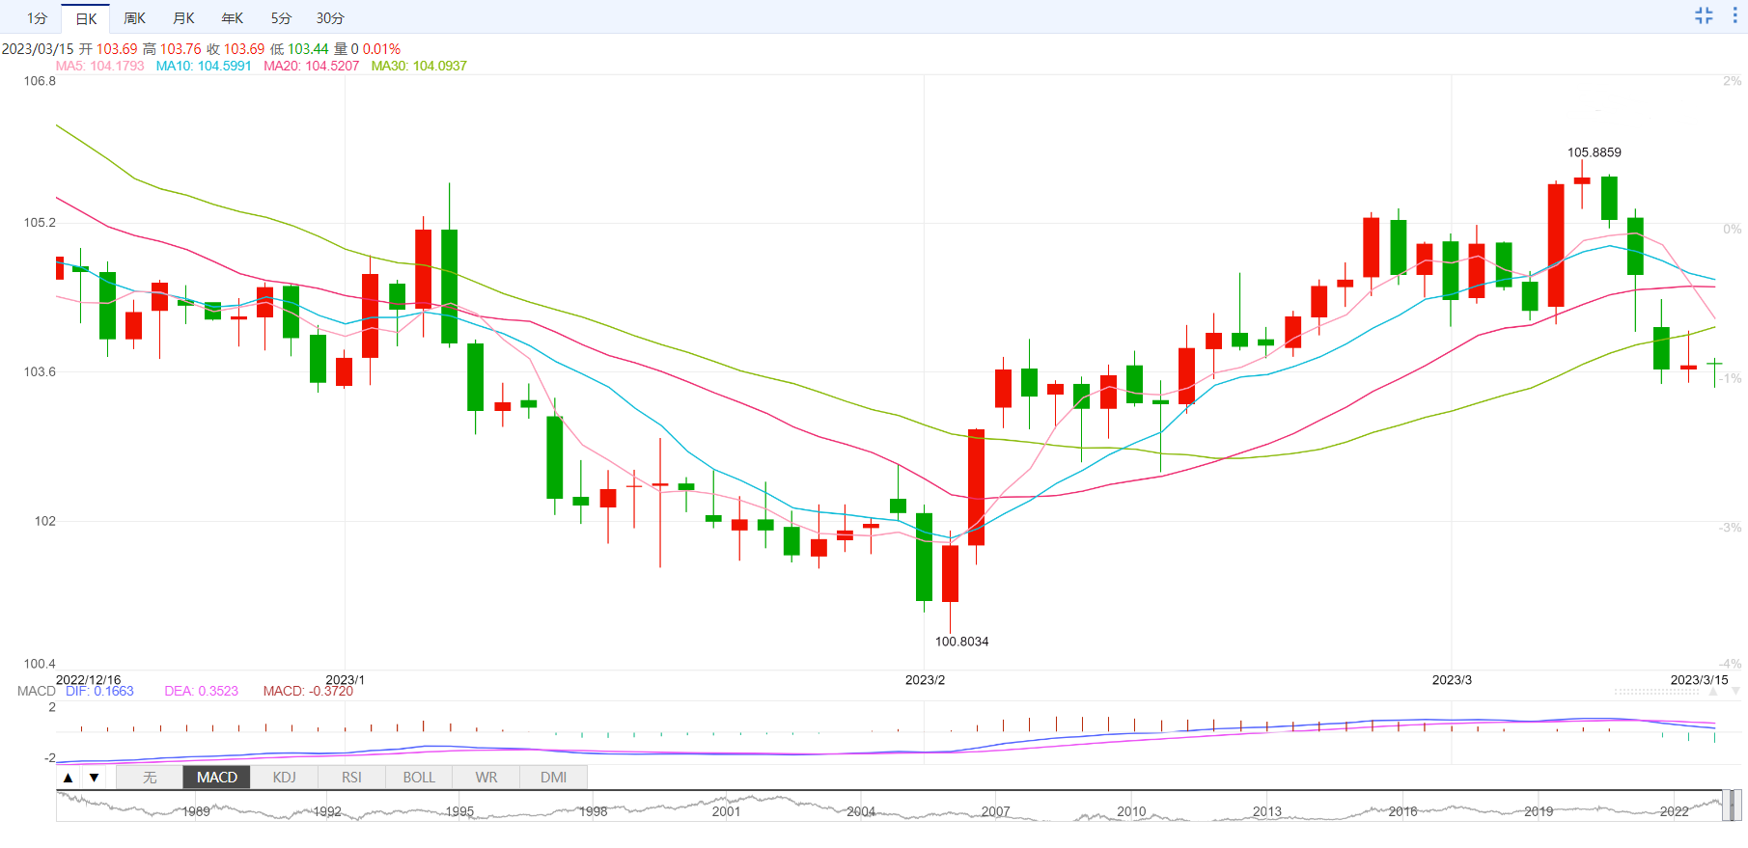Switch to the 30分 chart tab
The image size is (1748, 848).
[x=330, y=18]
